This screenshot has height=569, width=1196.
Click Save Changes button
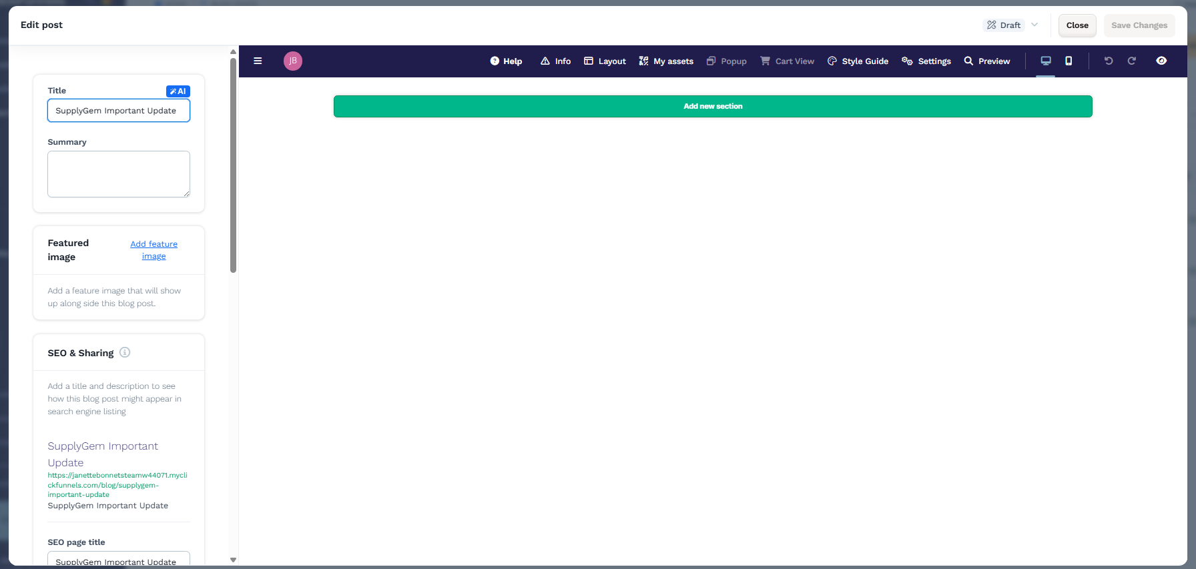1139,25
